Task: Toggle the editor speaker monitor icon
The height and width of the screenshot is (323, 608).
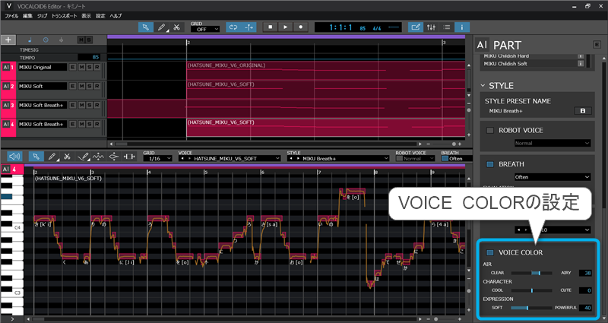Action: [14, 157]
